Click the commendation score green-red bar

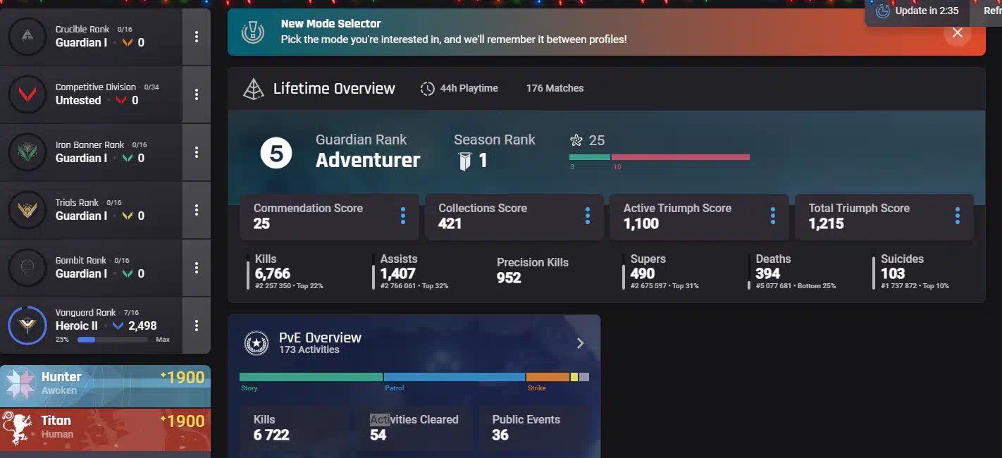point(660,157)
